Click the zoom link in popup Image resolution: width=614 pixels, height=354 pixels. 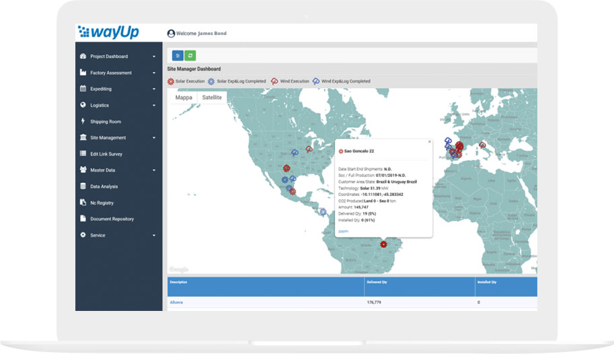[343, 232]
